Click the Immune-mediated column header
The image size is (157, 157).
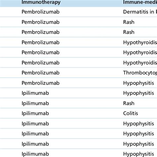coord(140,2)
